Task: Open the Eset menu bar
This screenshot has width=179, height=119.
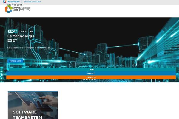Action: coord(92,69)
